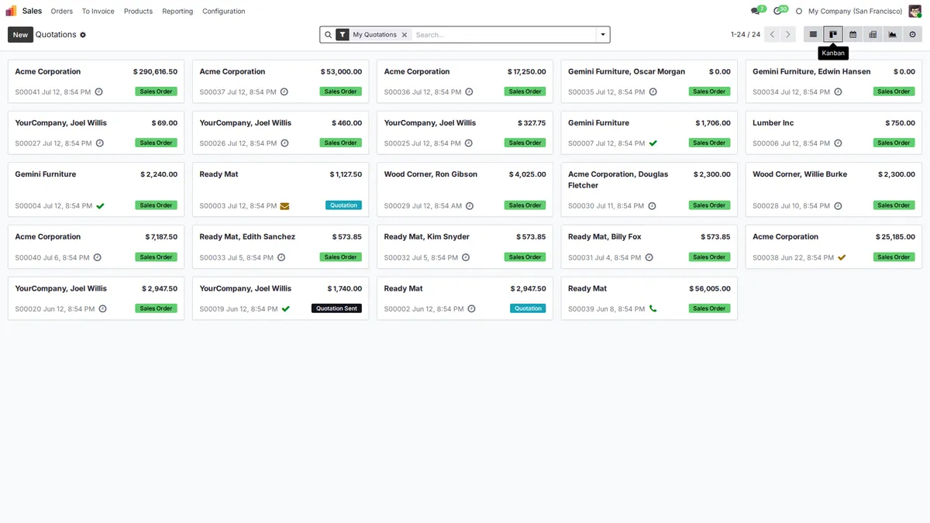Viewport: 930px width, 523px height.
Task: Open Ready Mat, Kim Snyder card
Action: [x=465, y=246]
